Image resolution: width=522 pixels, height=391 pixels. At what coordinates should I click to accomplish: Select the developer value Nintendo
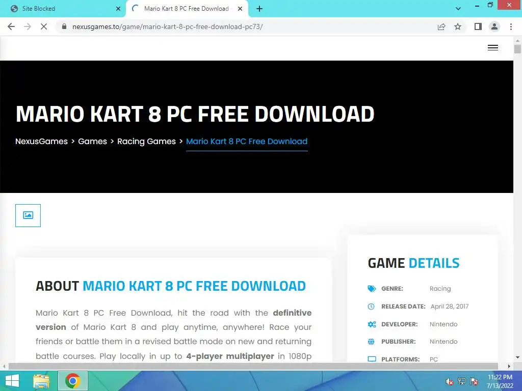pyautogui.click(x=443, y=324)
